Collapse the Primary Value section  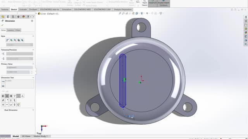coord(33,64)
